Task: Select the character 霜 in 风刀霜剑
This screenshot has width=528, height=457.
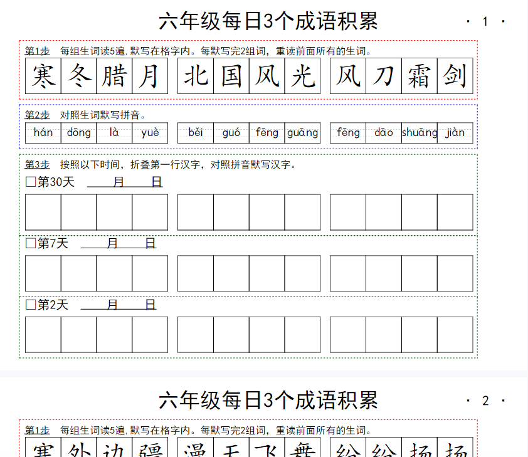Action: coord(419,76)
